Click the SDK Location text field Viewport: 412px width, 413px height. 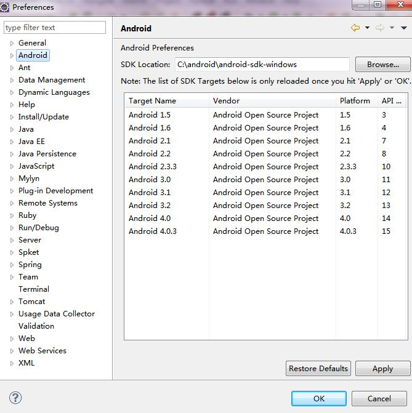pos(262,65)
